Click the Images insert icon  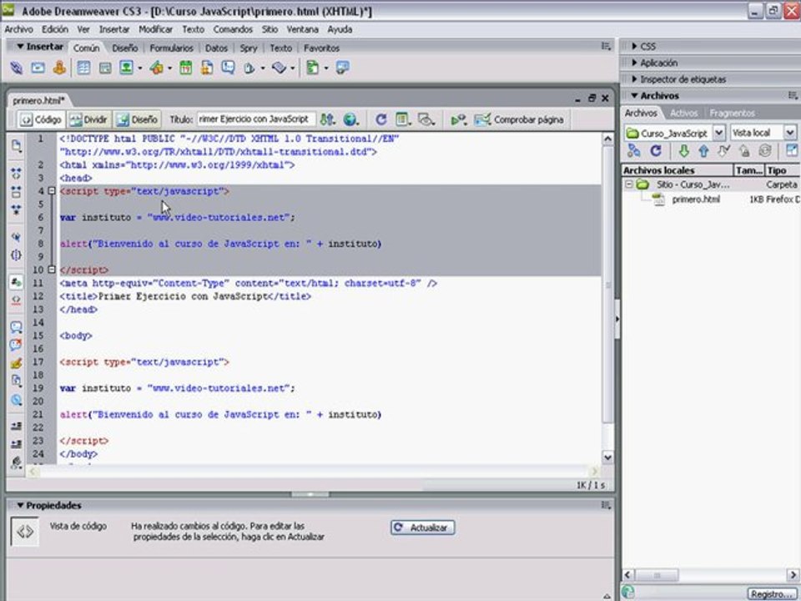pyautogui.click(x=126, y=68)
